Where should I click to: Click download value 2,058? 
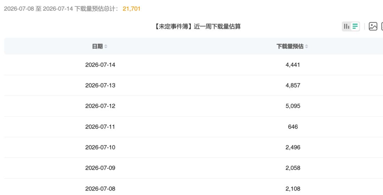(x=293, y=168)
